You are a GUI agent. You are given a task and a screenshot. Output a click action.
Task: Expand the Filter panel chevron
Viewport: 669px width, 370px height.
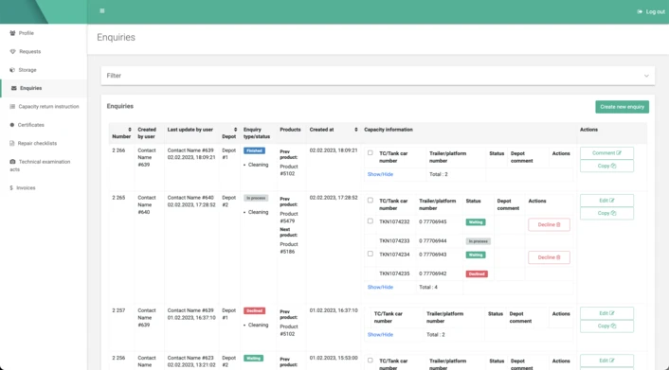click(x=646, y=76)
